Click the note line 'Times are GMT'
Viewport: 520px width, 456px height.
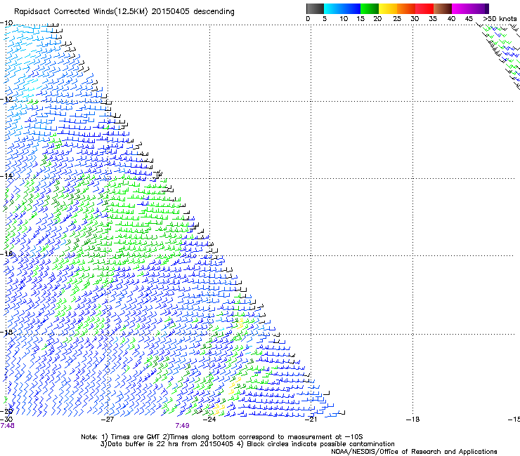135,437
